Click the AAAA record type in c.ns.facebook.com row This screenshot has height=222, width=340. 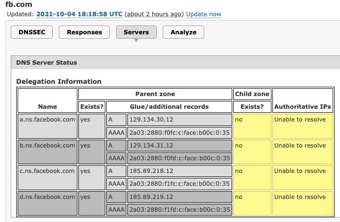click(116, 184)
